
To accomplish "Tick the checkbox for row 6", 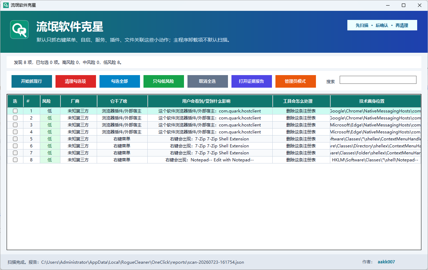I will 15,146.
